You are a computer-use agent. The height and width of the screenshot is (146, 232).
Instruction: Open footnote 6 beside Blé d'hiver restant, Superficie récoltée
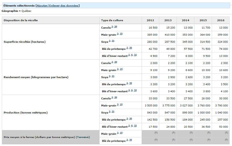click(x=132, y=55)
